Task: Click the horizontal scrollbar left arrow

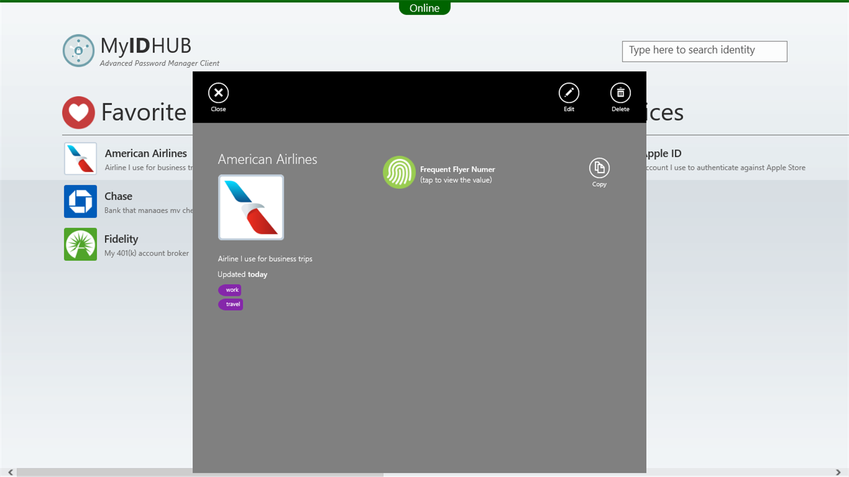Action: tap(11, 472)
